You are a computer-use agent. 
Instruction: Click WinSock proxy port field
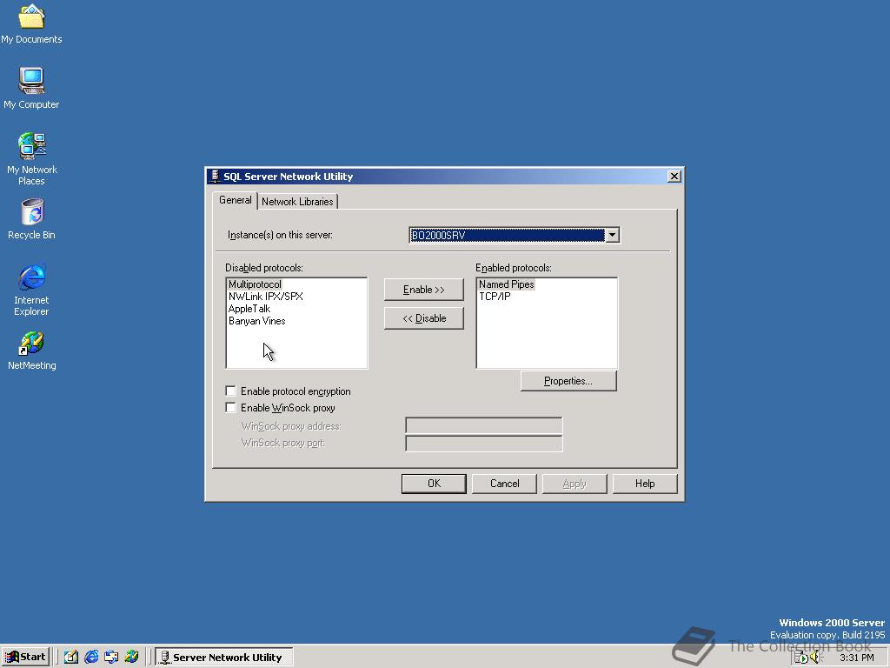483,443
